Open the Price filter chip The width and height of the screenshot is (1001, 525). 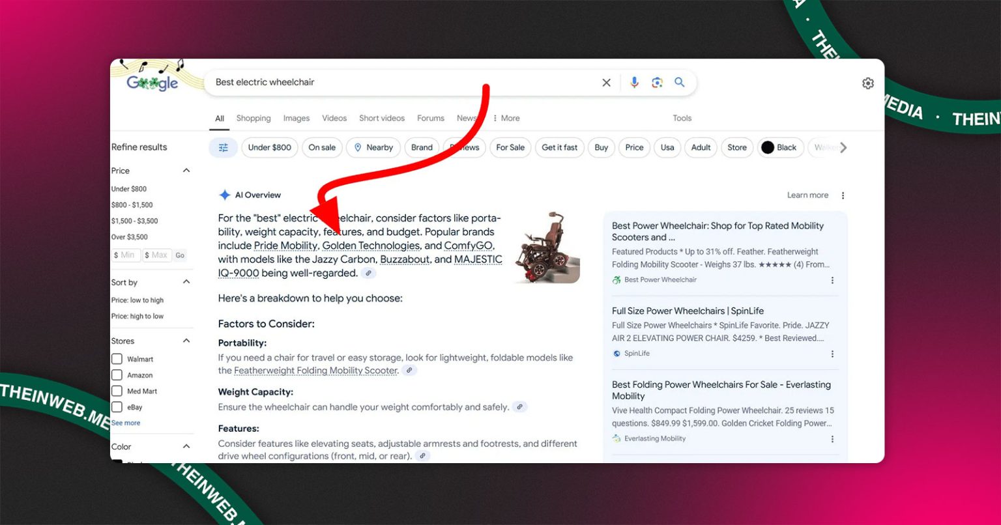pos(634,148)
